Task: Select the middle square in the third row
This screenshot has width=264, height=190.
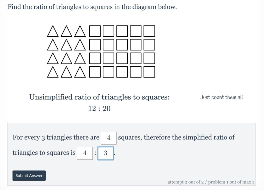Action: [x=122, y=58]
